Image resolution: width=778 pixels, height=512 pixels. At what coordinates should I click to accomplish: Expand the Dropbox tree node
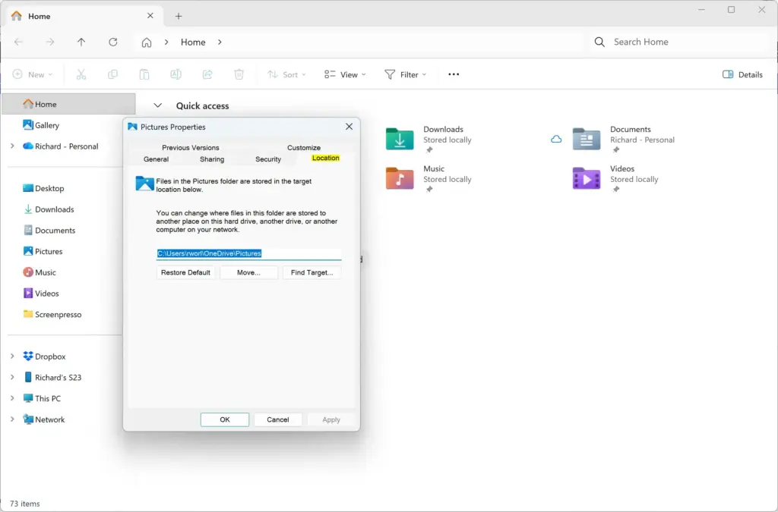12,356
